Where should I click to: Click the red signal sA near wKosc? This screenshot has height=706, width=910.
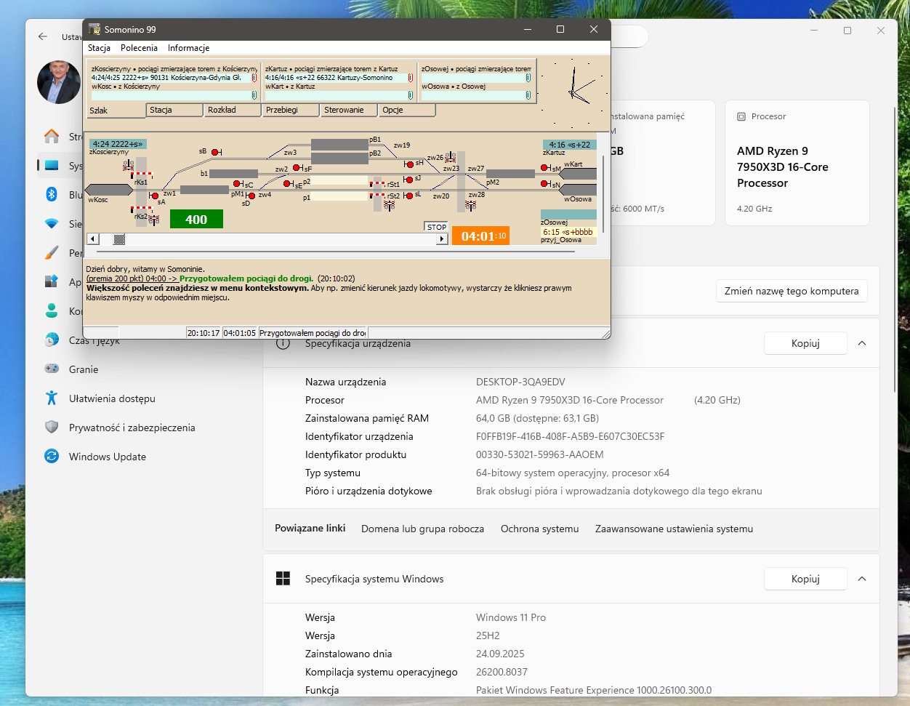click(x=153, y=196)
